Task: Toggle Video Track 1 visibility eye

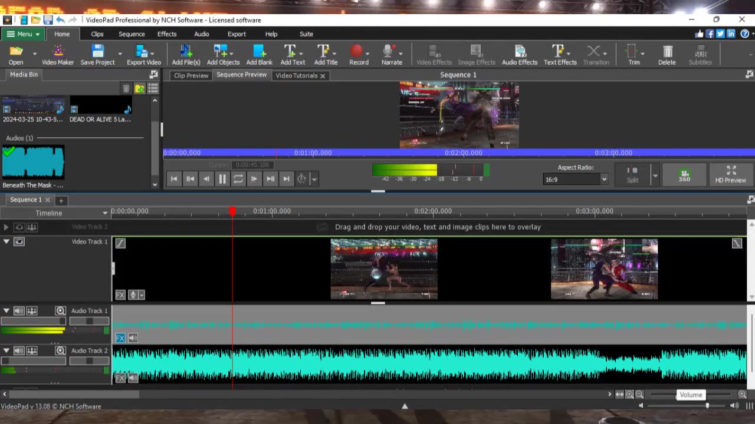Action: coord(19,241)
